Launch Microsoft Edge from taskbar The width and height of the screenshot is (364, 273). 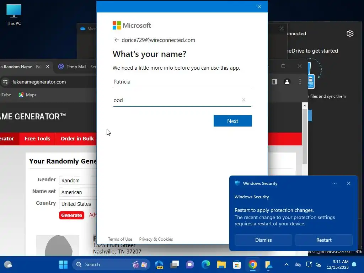206,264
